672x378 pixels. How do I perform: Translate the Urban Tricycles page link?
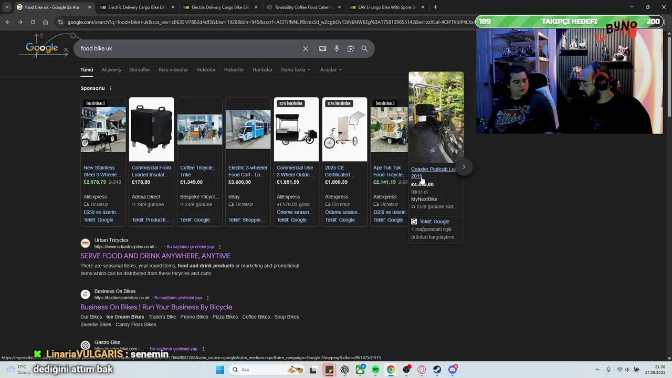coord(190,247)
